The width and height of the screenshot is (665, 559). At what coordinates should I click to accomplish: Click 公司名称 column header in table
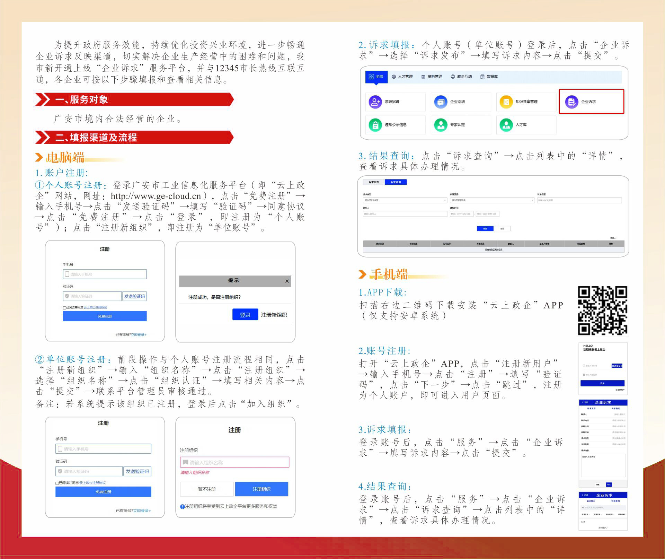447,244
